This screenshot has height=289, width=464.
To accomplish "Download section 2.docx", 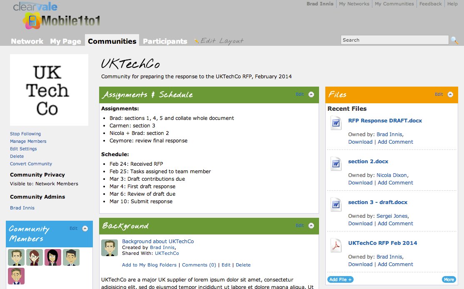I will point(360,183).
